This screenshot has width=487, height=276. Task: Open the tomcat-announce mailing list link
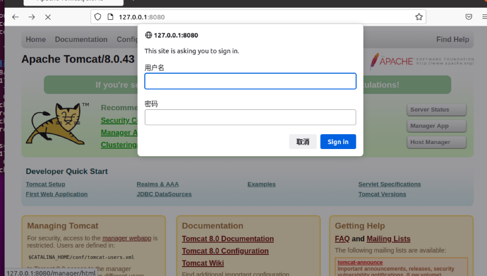pos(360,262)
